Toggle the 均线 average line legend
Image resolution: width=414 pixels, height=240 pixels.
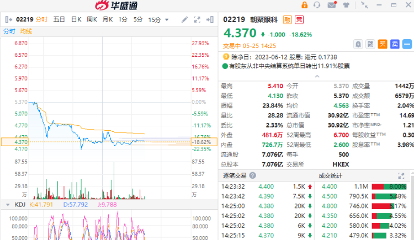point(26,31)
